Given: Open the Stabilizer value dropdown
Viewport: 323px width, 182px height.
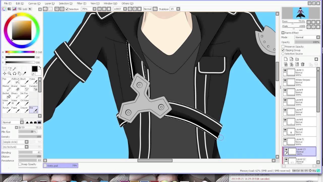Looking at the screenshot, I should 178,9.
